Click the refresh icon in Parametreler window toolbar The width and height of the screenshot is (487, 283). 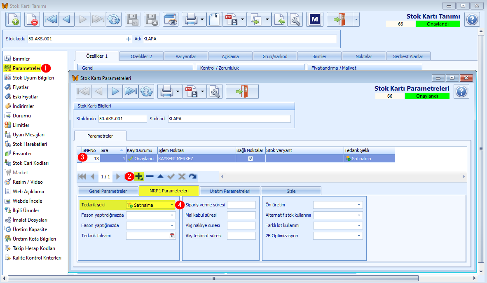[146, 91]
